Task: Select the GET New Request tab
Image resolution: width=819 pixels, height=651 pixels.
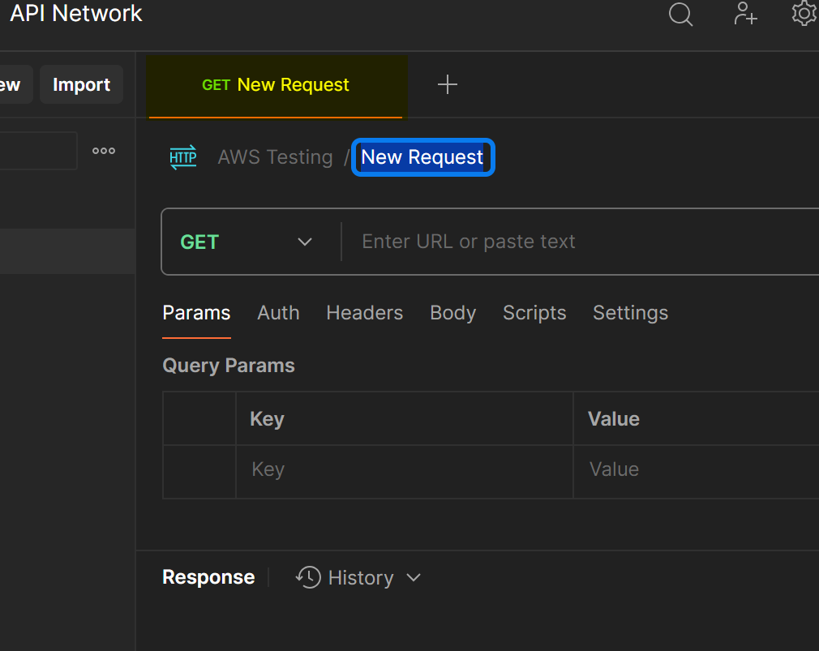Action: coord(276,85)
